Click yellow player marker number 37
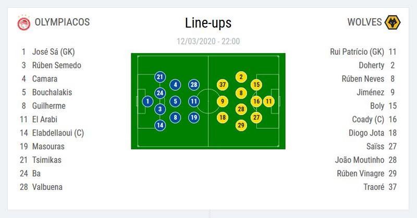The height and width of the screenshot is (218, 417). click(x=223, y=85)
